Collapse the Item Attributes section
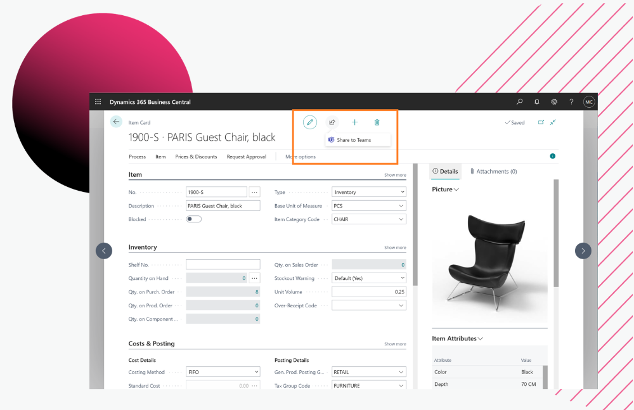 coord(457,338)
